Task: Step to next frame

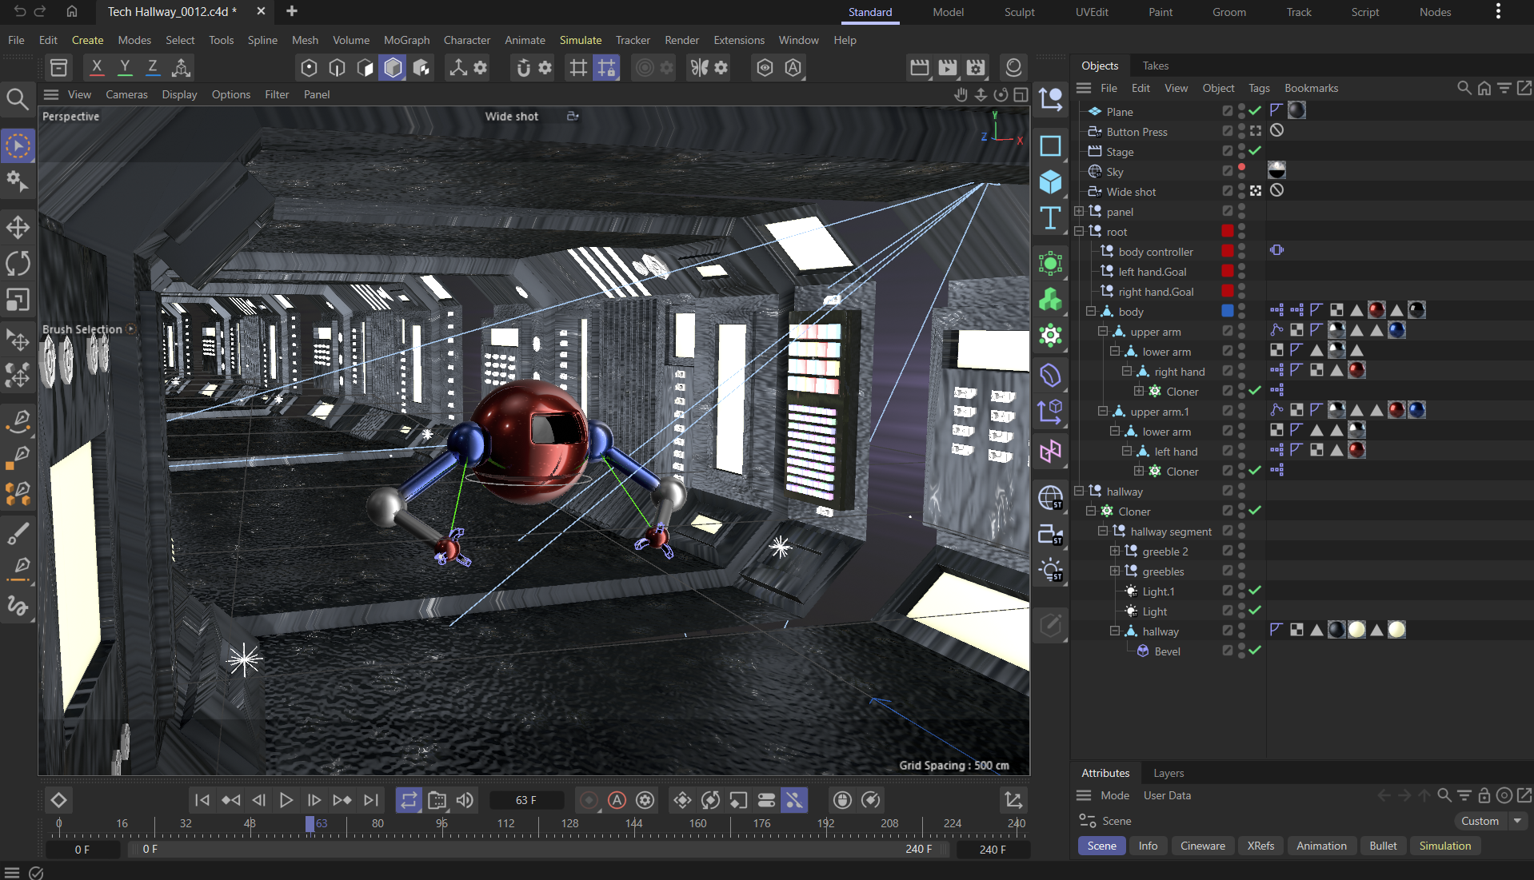Action: click(314, 800)
